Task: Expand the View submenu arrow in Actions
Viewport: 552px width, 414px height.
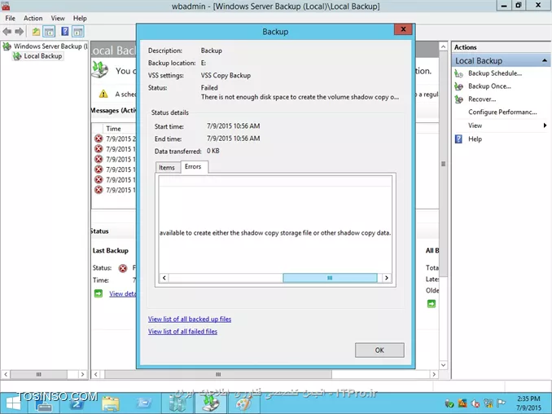Action: click(545, 126)
